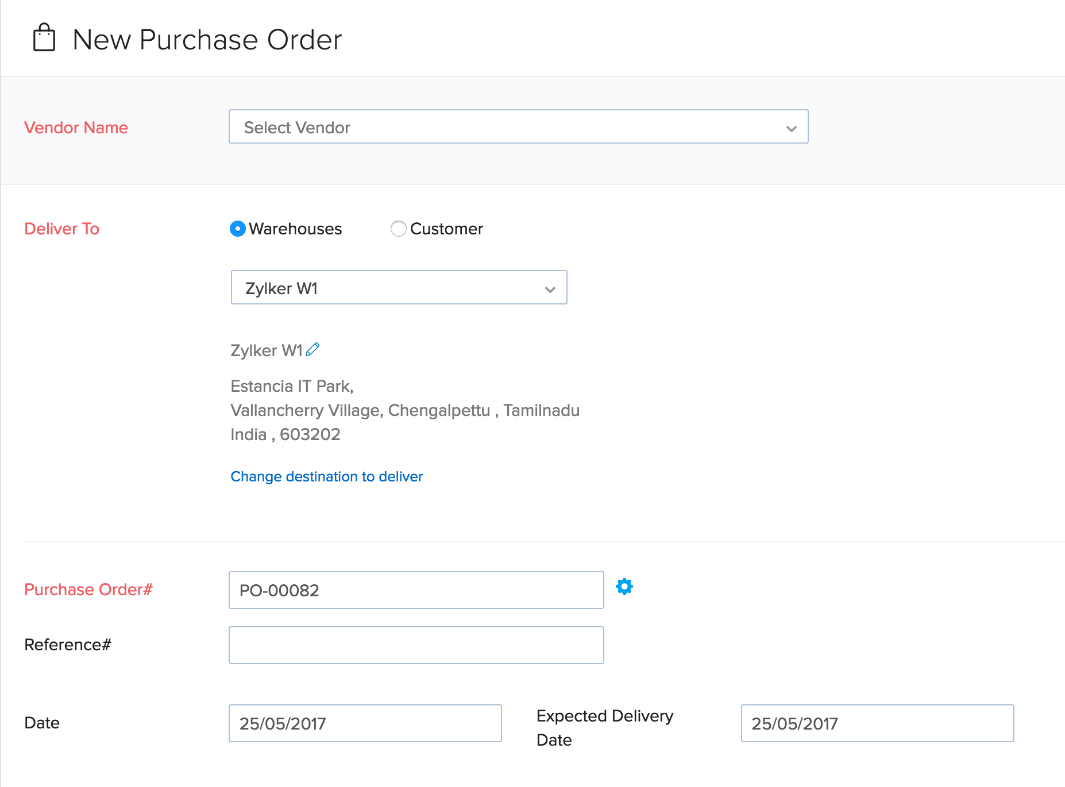The height and width of the screenshot is (787, 1065).
Task: Select the Customer radio button
Action: pyautogui.click(x=399, y=229)
